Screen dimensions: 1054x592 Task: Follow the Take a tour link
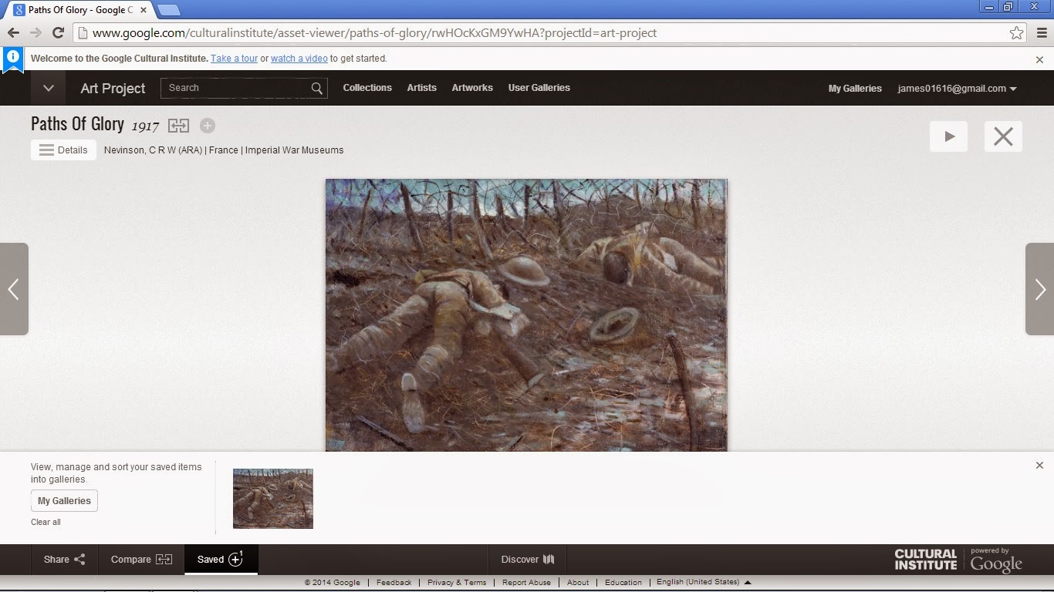tap(233, 58)
